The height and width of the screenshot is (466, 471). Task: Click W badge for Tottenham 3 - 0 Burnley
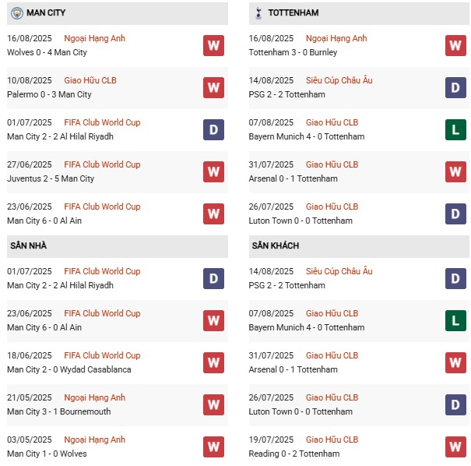[455, 46]
